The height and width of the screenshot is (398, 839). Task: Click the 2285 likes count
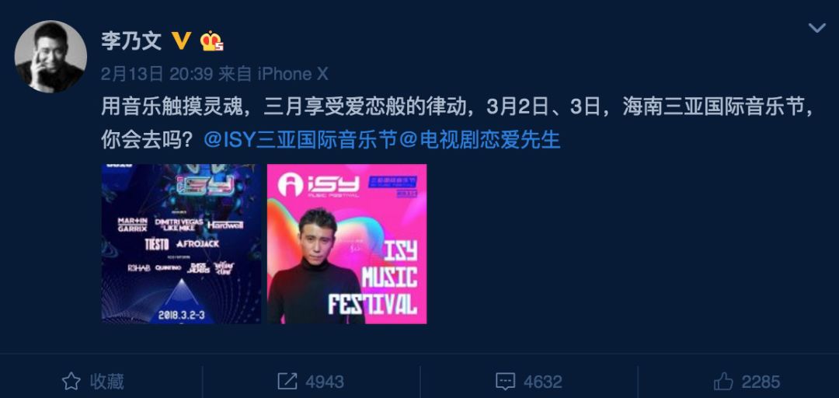[x=761, y=382]
